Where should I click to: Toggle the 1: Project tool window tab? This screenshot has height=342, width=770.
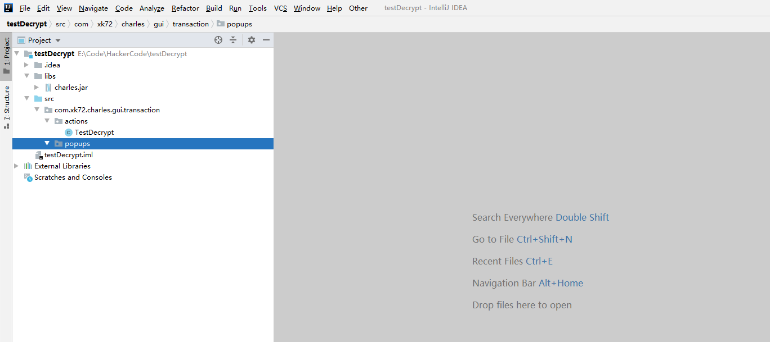[x=6, y=55]
